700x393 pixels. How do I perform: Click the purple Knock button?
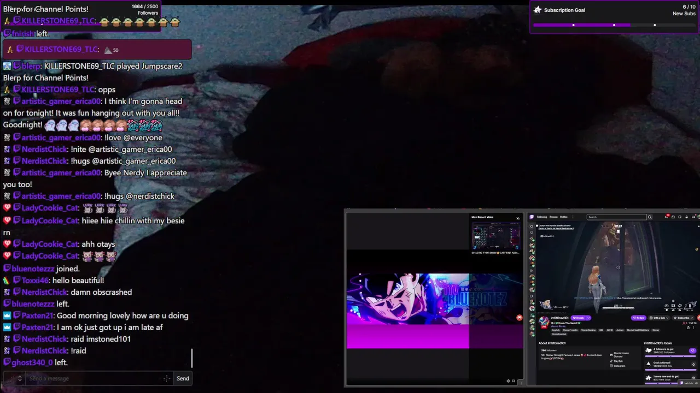[578, 318]
